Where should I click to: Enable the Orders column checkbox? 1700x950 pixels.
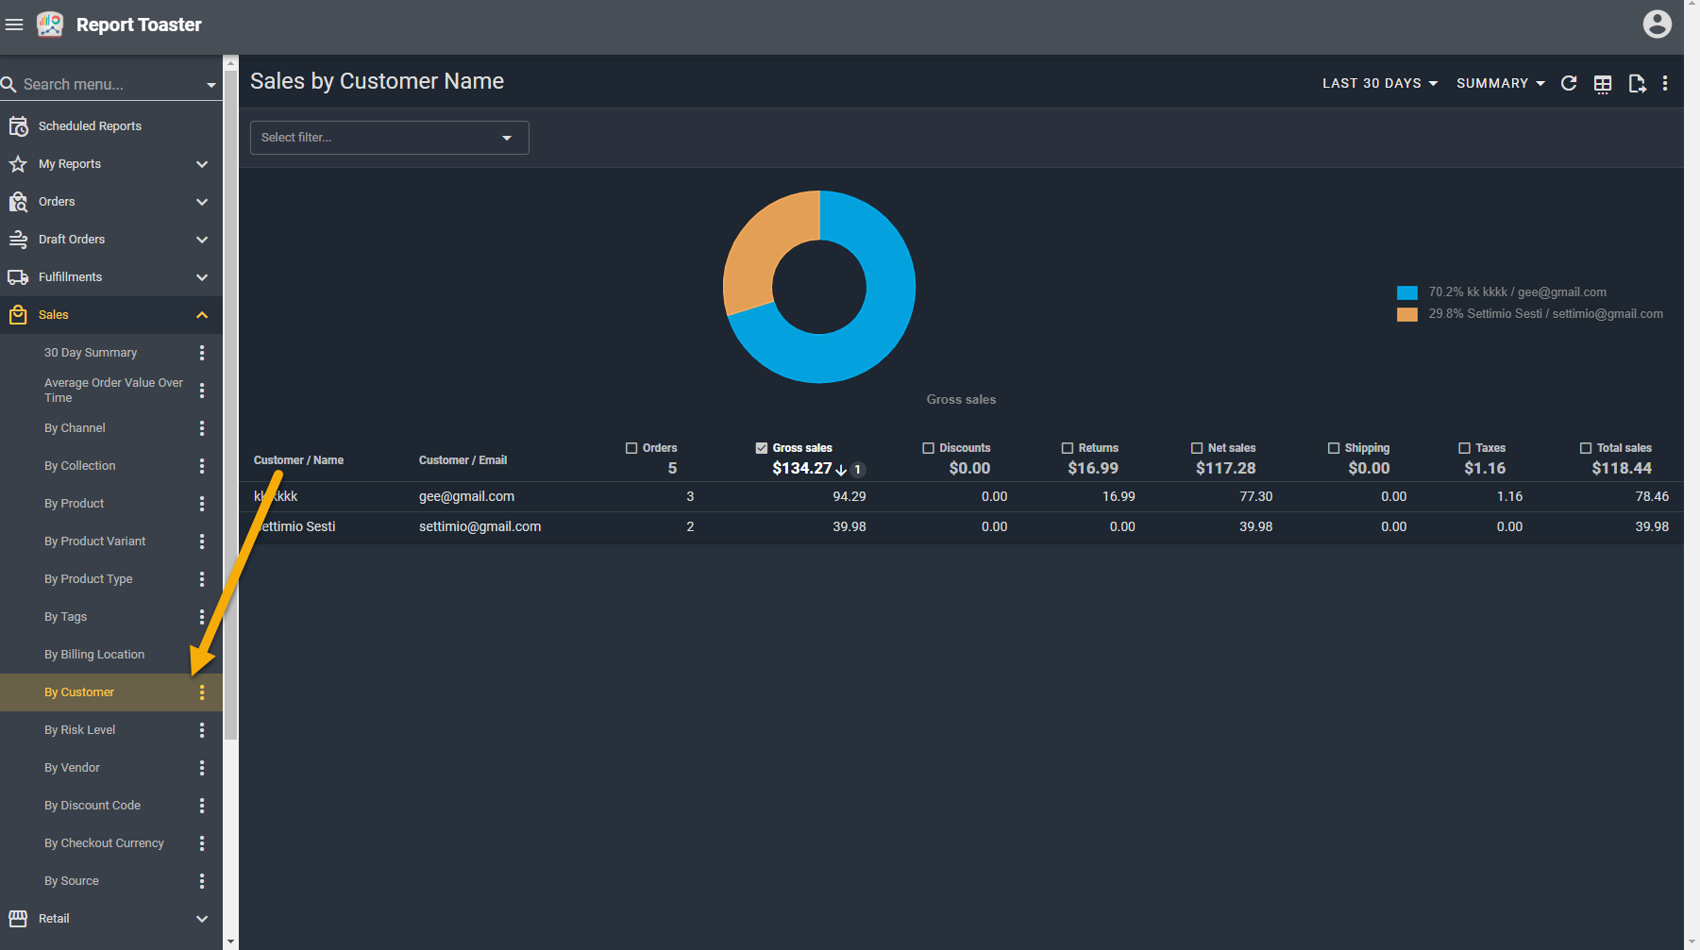pos(631,448)
